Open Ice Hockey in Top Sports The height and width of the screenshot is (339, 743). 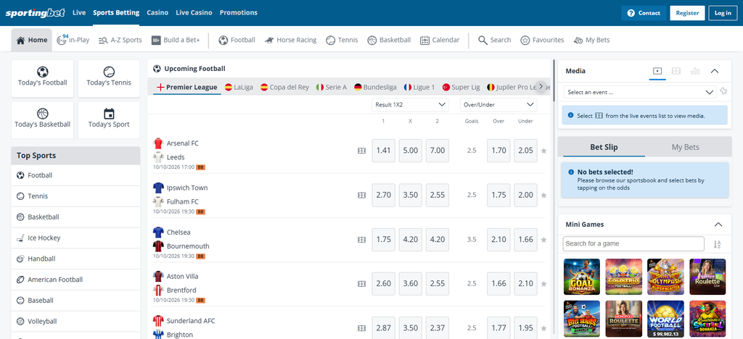pos(75,238)
